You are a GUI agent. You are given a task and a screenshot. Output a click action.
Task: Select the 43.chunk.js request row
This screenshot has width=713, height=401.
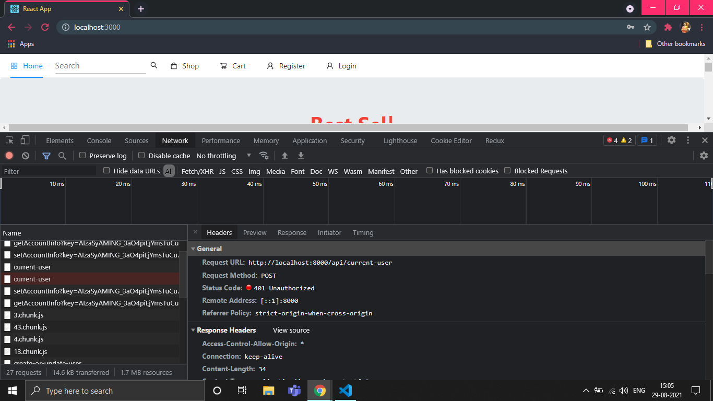pyautogui.click(x=90, y=327)
